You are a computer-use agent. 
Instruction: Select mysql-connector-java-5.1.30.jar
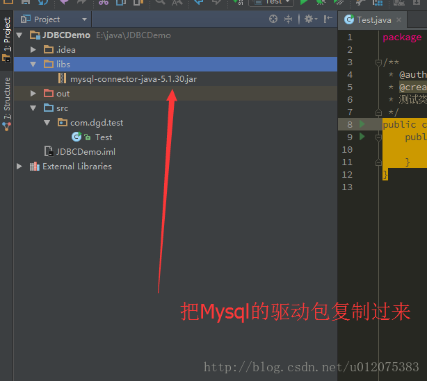[134, 79]
